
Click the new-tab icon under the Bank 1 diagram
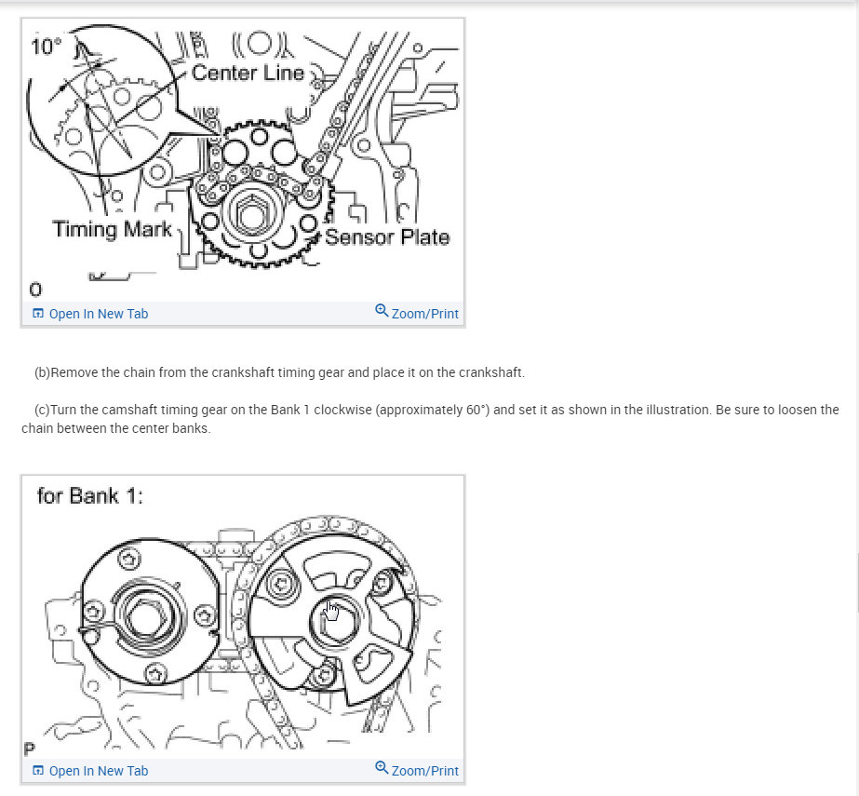click(x=38, y=771)
